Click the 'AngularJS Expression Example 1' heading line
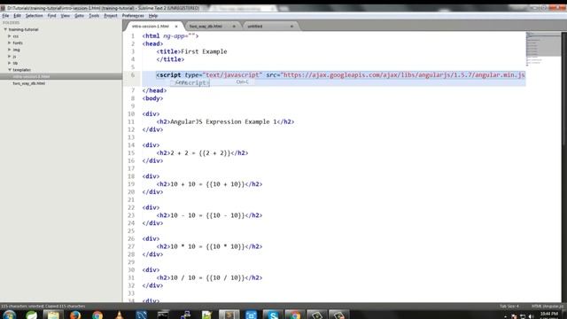 225,121
